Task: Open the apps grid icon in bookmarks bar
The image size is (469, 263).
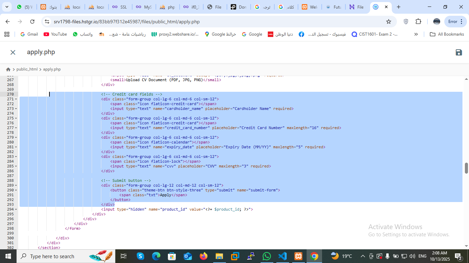Action: point(7,34)
